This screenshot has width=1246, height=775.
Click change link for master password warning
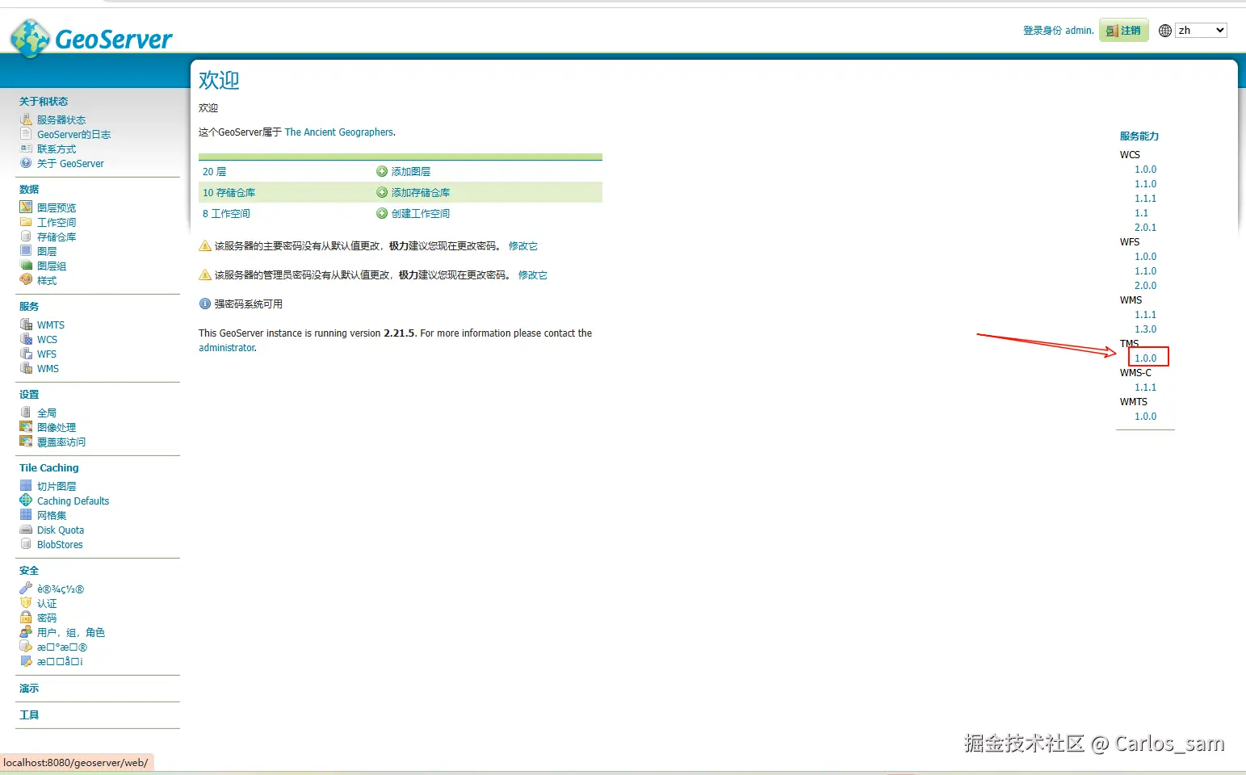[523, 246]
